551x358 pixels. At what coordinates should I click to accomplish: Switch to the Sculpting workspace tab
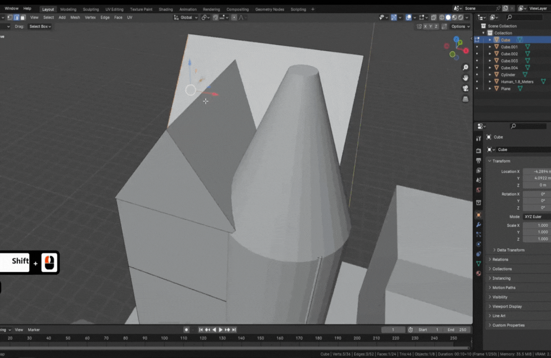90,9
